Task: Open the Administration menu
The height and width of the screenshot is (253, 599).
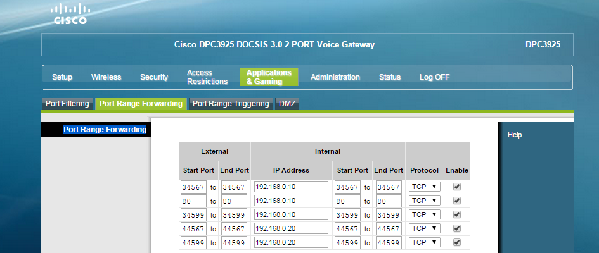Action: click(335, 77)
